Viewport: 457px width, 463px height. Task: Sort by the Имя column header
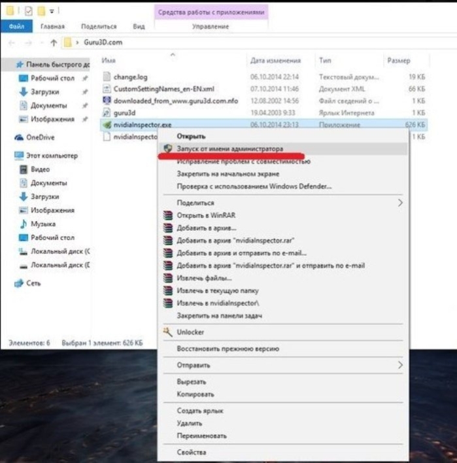pyautogui.click(x=109, y=61)
